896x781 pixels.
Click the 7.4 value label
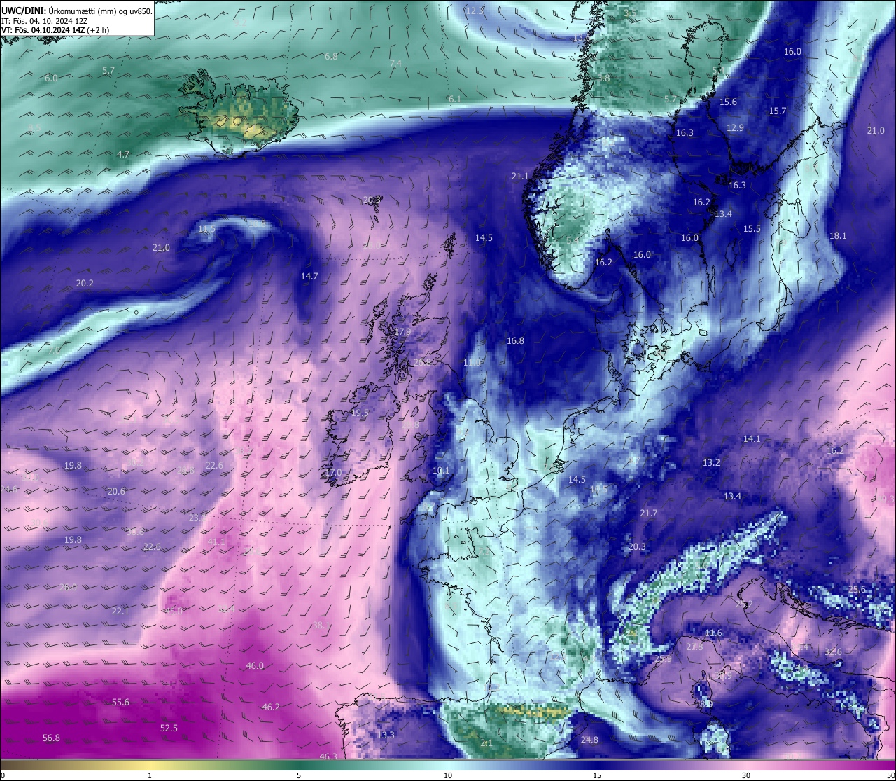coord(395,63)
